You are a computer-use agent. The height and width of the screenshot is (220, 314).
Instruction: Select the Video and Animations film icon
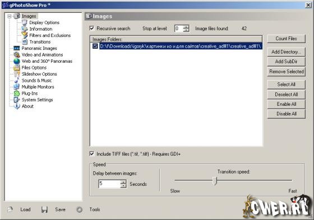[16, 55]
